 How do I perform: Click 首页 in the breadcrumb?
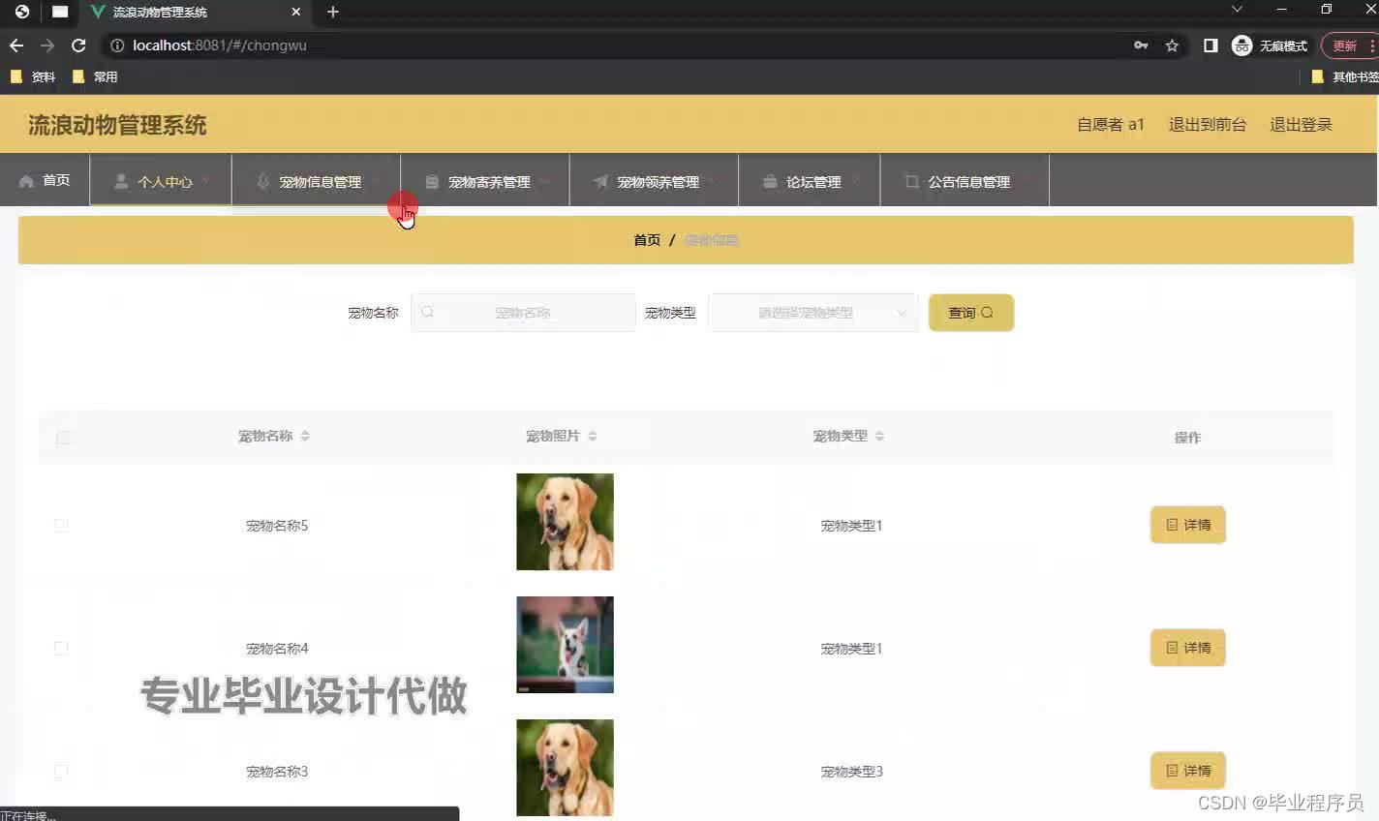pos(647,240)
